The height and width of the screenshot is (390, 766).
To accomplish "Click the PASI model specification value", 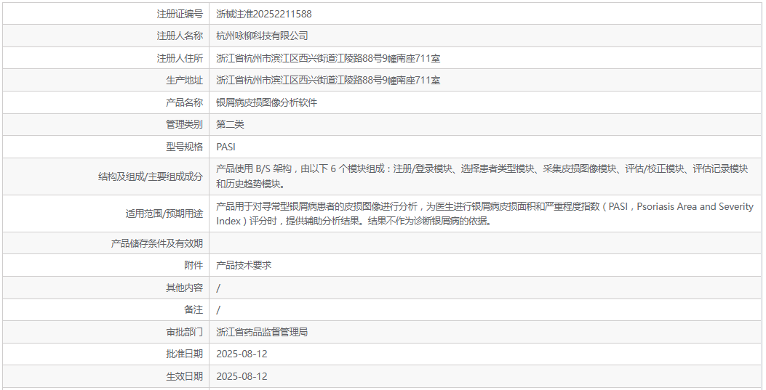I will point(226,147).
